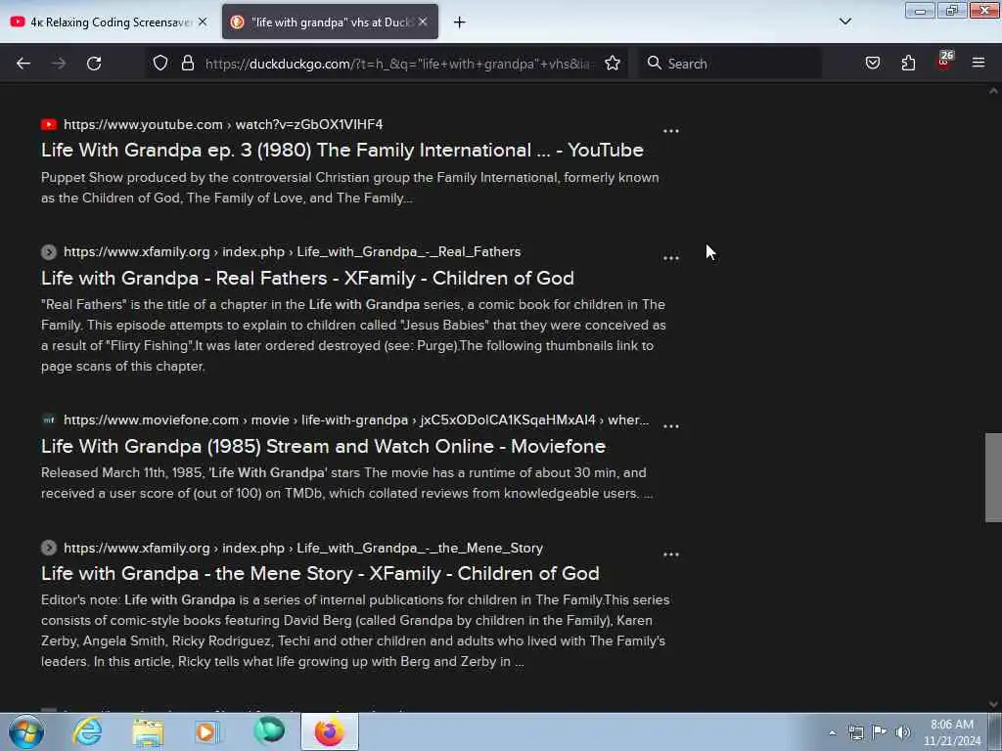Open the Windows Start menu
Image resolution: width=1002 pixels, height=751 pixels.
[x=25, y=731]
